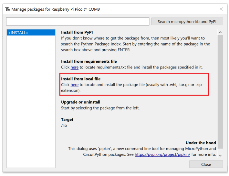Click the '/lib' target path text
229x176 pixels.
pos(64,125)
